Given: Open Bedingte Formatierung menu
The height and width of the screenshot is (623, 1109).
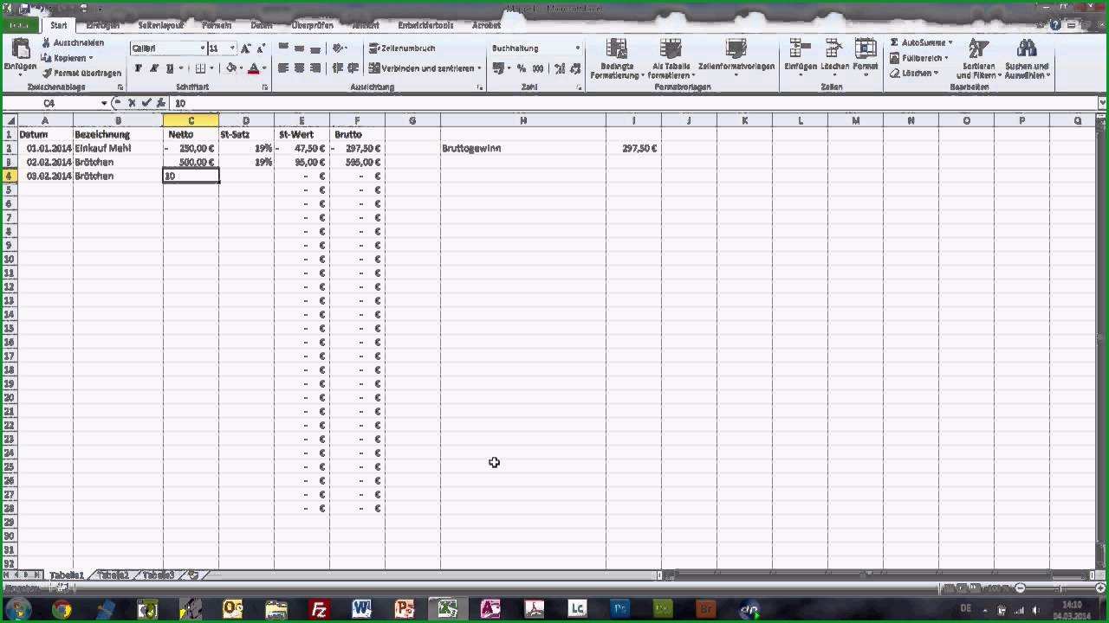Looking at the screenshot, I should 617,59.
